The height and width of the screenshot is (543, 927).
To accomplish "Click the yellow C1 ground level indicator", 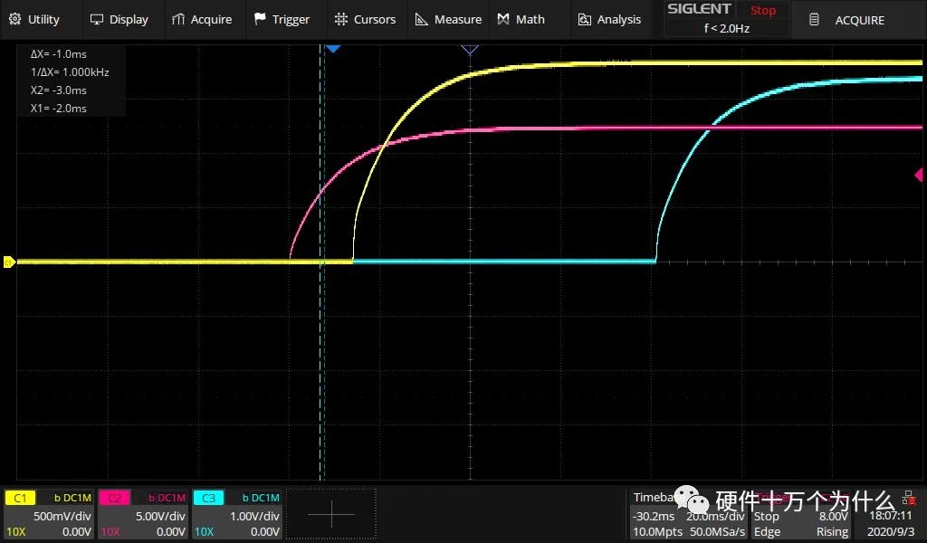I will pyautogui.click(x=8, y=262).
